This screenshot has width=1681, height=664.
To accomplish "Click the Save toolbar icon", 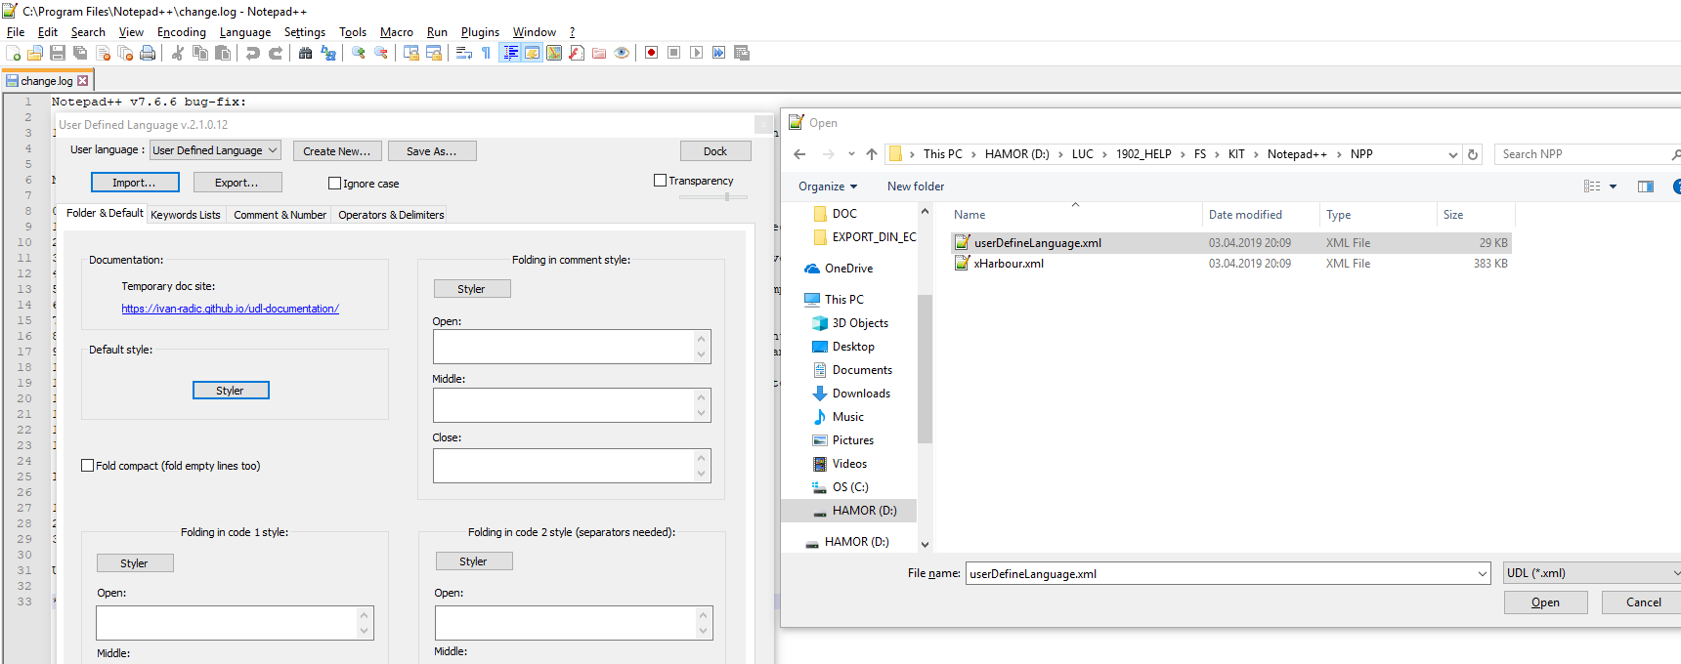I will [x=58, y=53].
